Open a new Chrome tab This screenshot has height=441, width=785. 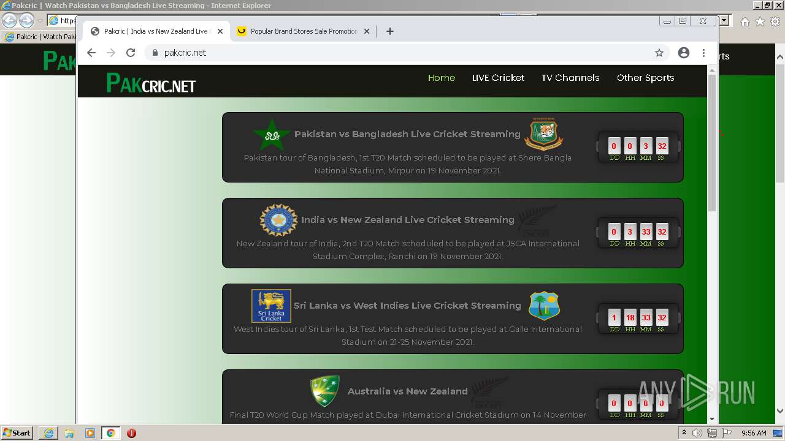[x=390, y=31]
